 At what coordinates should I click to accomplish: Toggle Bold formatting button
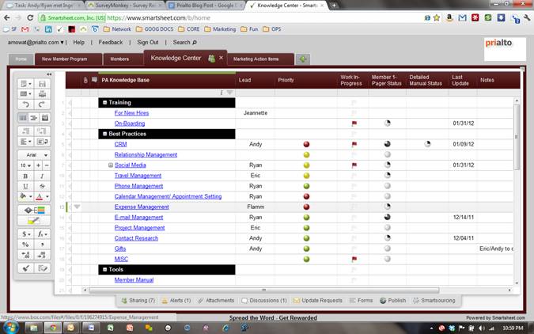pos(24,176)
